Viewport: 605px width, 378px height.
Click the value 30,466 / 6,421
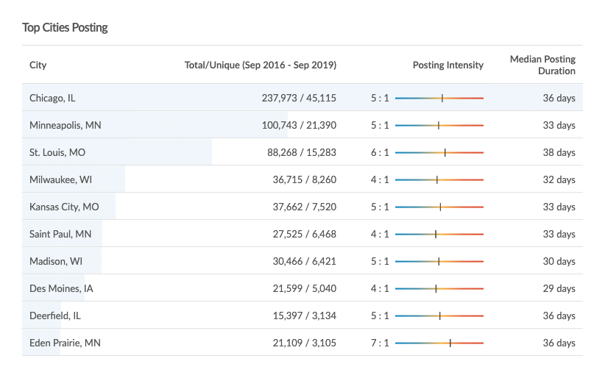point(305,261)
